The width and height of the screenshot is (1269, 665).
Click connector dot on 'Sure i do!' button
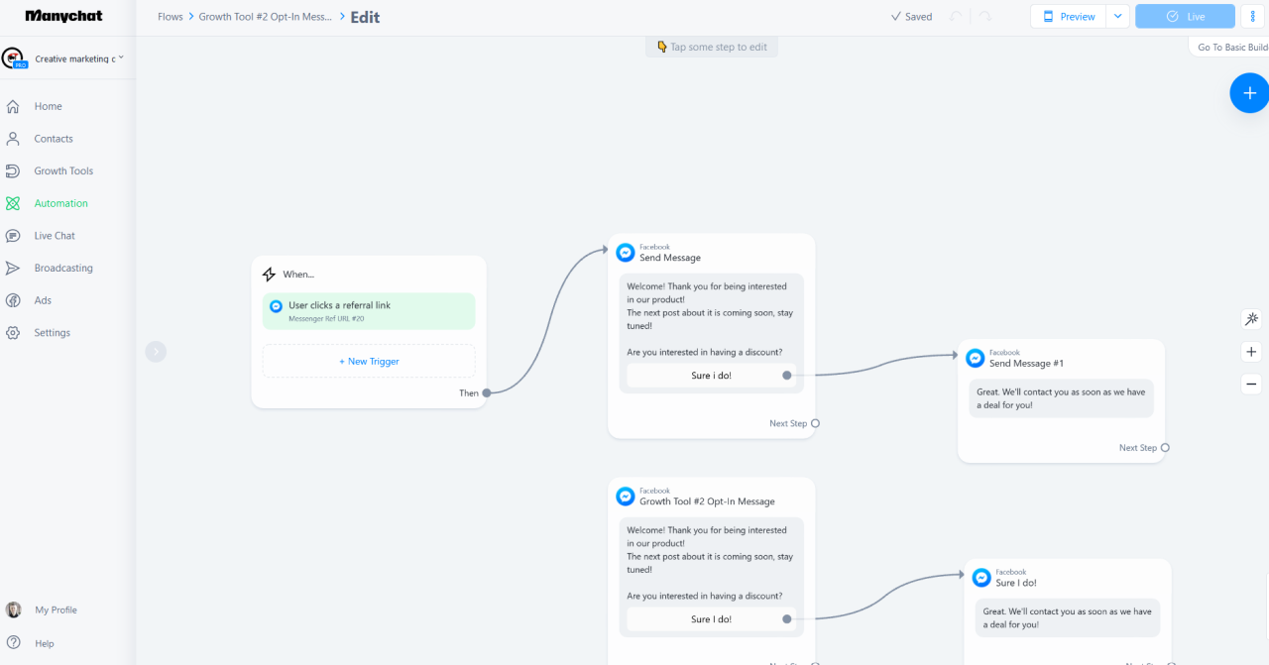[787, 376]
